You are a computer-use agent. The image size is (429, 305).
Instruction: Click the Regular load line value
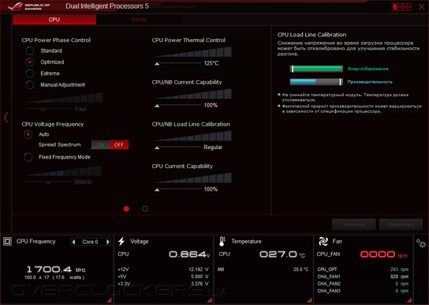coord(213,147)
